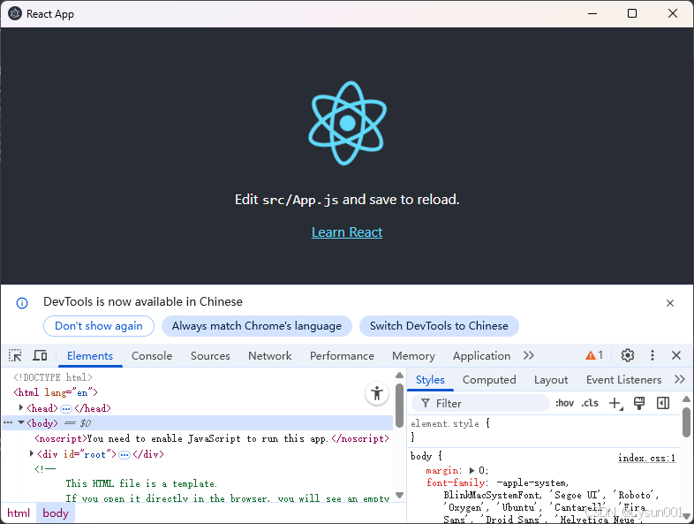Image resolution: width=694 pixels, height=524 pixels.
Task: Toggle :hov element state panel
Action: click(564, 403)
